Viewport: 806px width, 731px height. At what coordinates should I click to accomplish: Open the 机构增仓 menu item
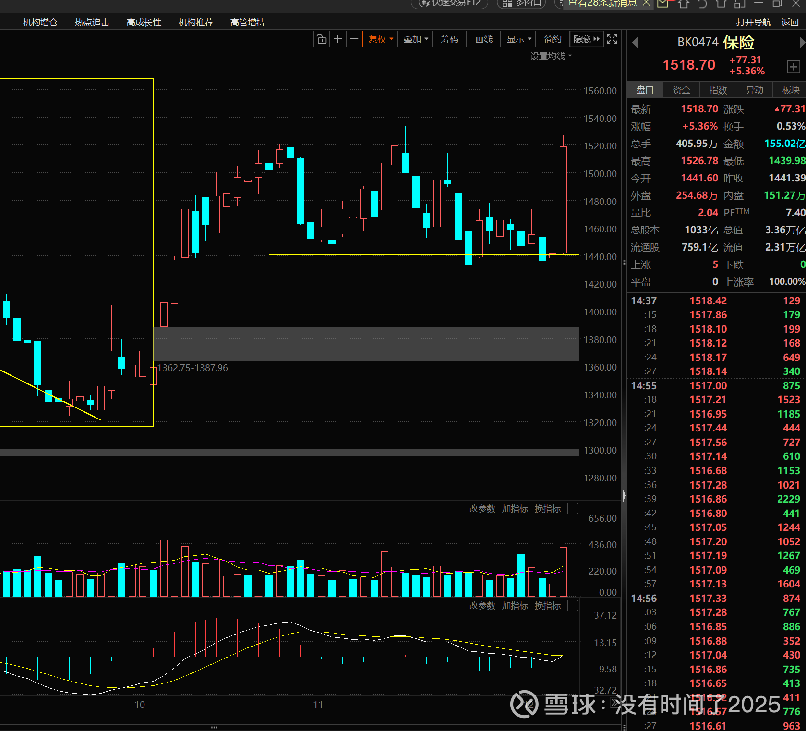click(40, 22)
